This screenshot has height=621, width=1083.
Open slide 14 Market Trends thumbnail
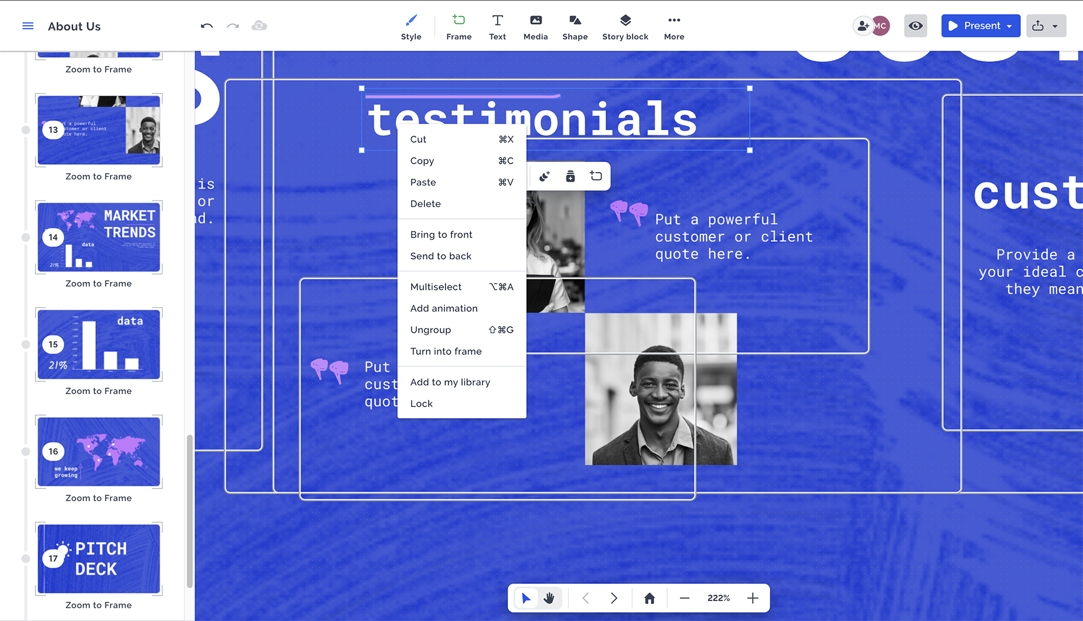(99, 237)
